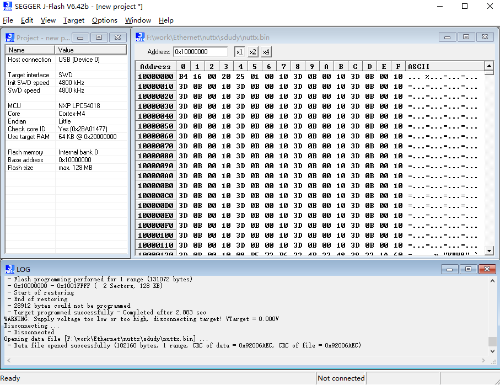Click the LOG vertical scrollbar thumb

492,341
